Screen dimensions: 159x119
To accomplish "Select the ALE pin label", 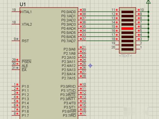I will click(25, 66).
